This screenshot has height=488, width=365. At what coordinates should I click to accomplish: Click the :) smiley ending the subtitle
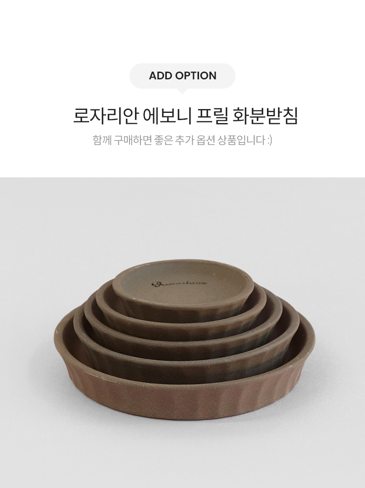coord(270,140)
